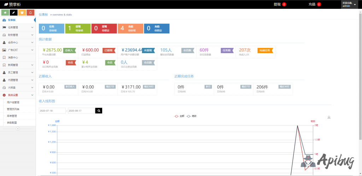This screenshot has height=176, width=362.
Task: Toggle the 金额 series in chart legend
Action: tap(180, 116)
